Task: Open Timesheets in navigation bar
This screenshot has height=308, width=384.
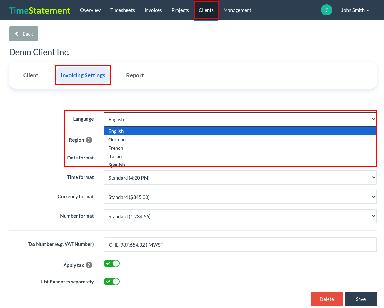Action: pyautogui.click(x=122, y=10)
